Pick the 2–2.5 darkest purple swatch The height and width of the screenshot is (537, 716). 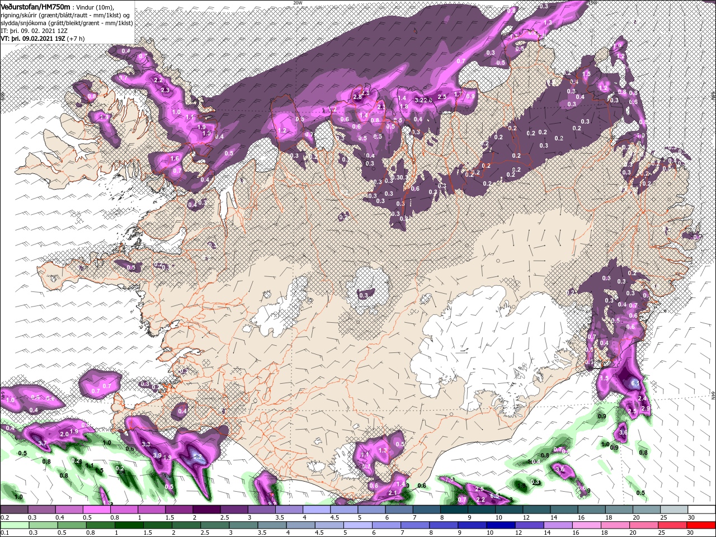[x=206, y=510]
